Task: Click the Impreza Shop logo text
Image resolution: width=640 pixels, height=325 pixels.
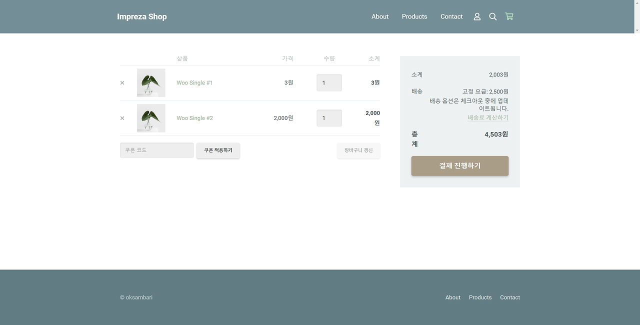Action: (x=142, y=16)
